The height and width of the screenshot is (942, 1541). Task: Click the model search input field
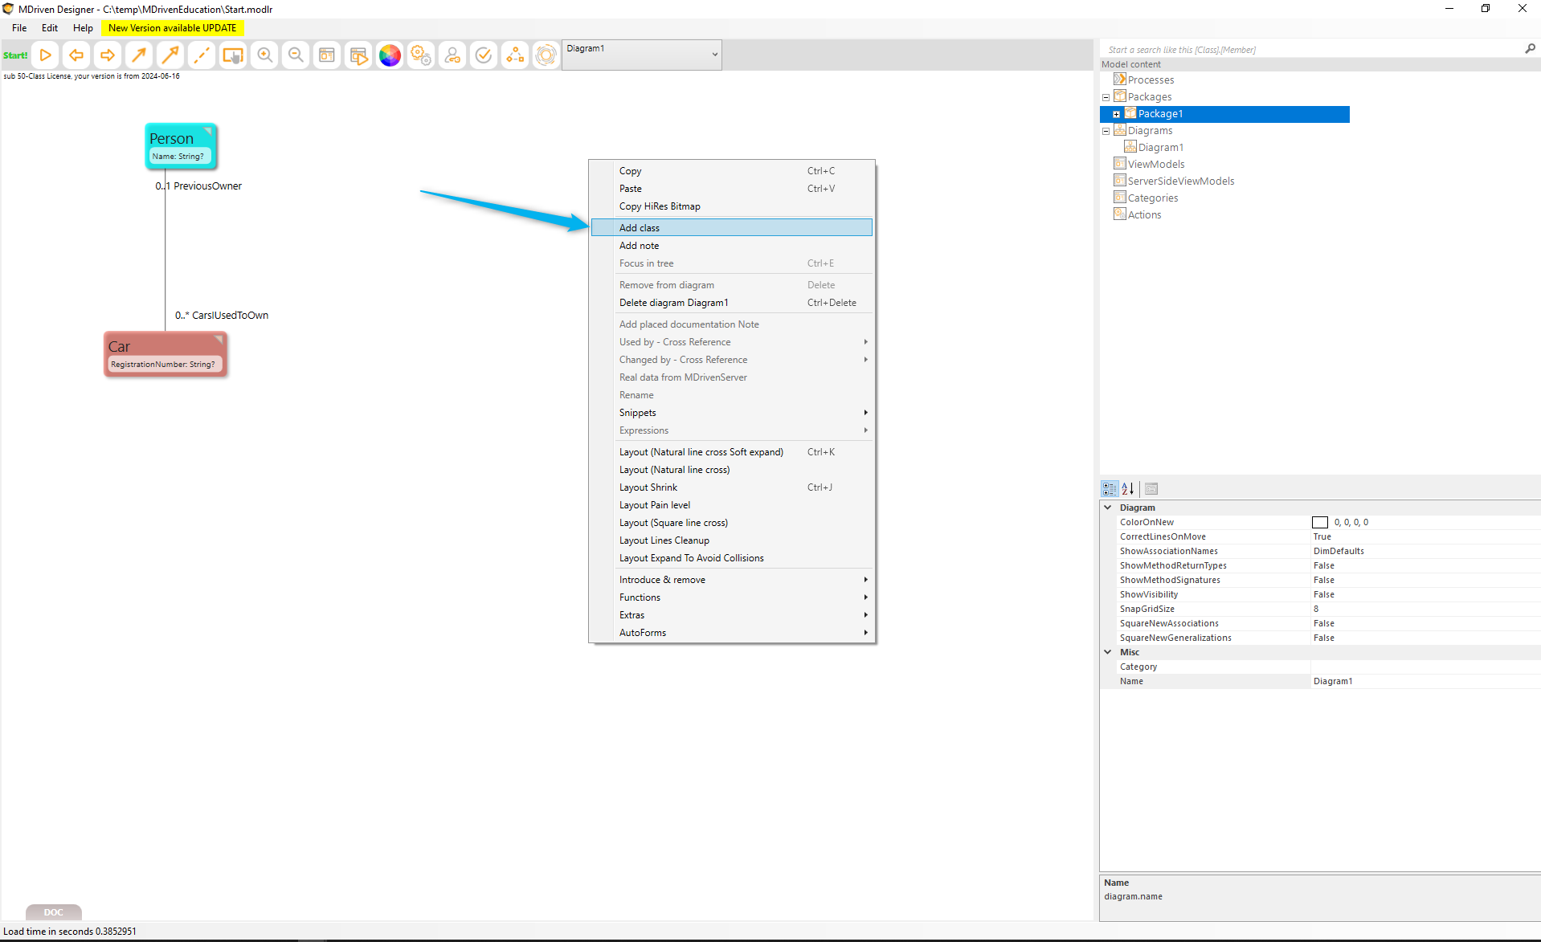click(1310, 50)
